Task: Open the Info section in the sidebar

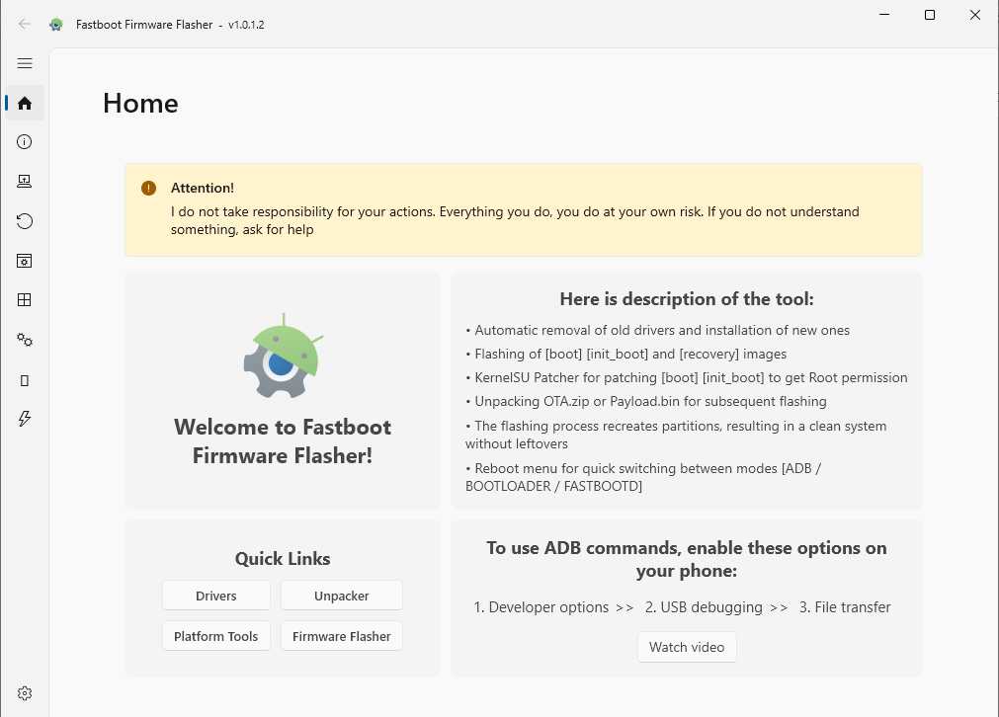Action: 25,141
